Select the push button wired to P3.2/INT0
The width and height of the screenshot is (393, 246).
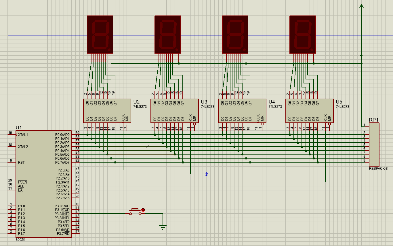click(135, 212)
